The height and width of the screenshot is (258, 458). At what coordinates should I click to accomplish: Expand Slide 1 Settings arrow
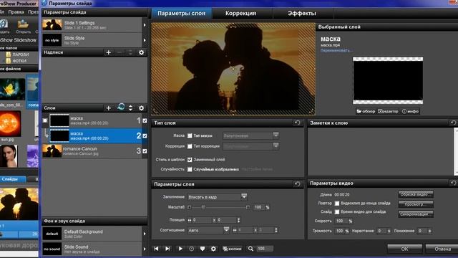coord(145,25)
